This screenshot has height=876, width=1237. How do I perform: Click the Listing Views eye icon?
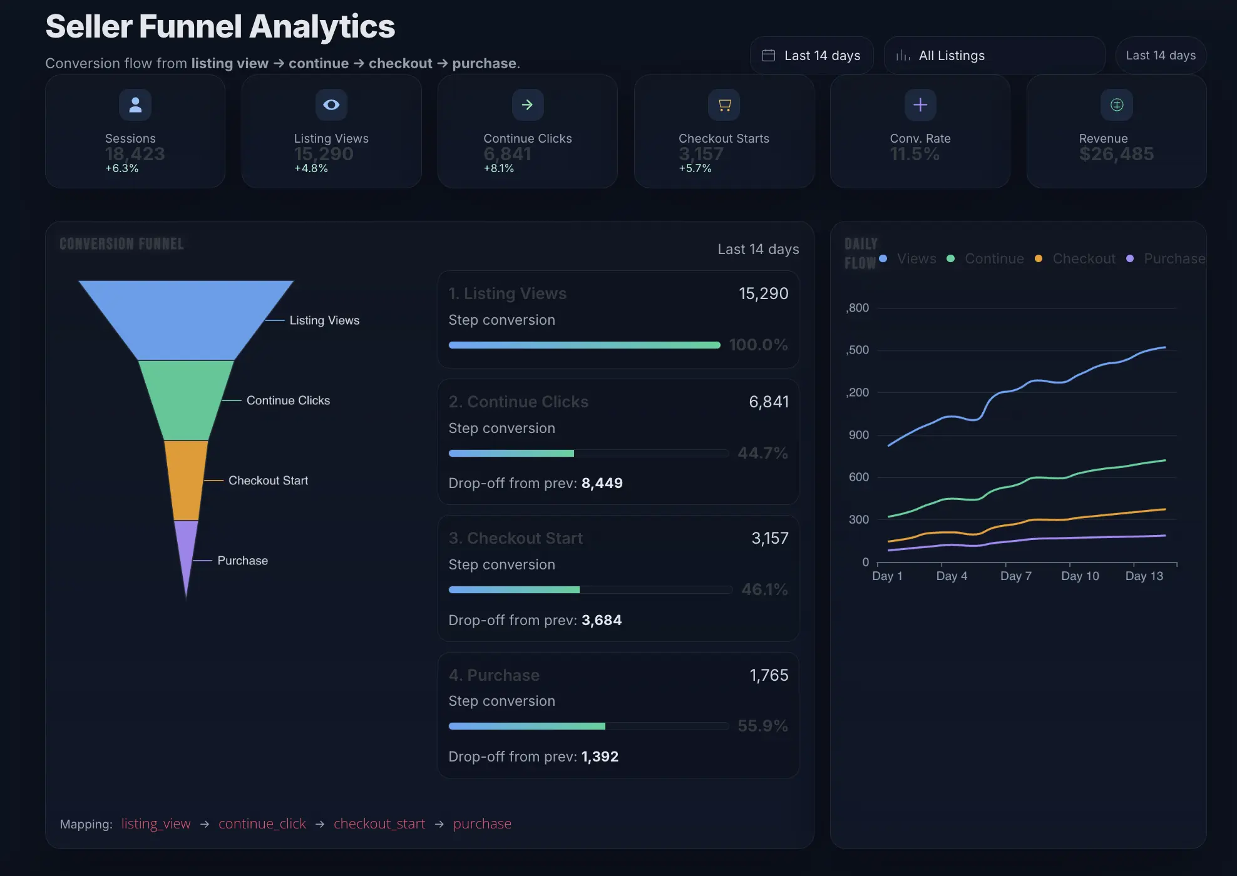331,104
